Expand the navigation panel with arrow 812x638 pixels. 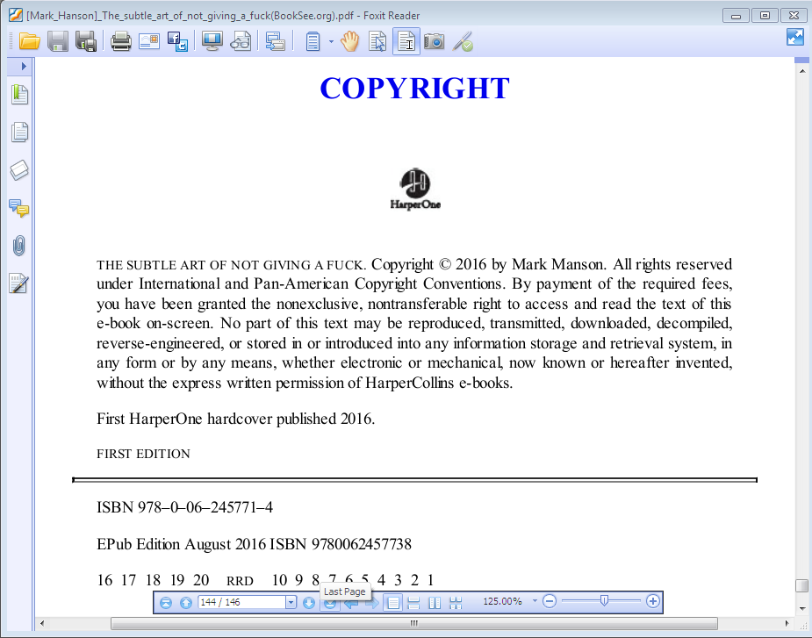click(24, 67)
